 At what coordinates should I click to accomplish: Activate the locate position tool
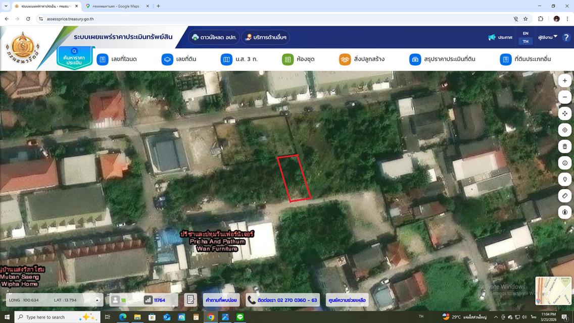click(565, 130)
